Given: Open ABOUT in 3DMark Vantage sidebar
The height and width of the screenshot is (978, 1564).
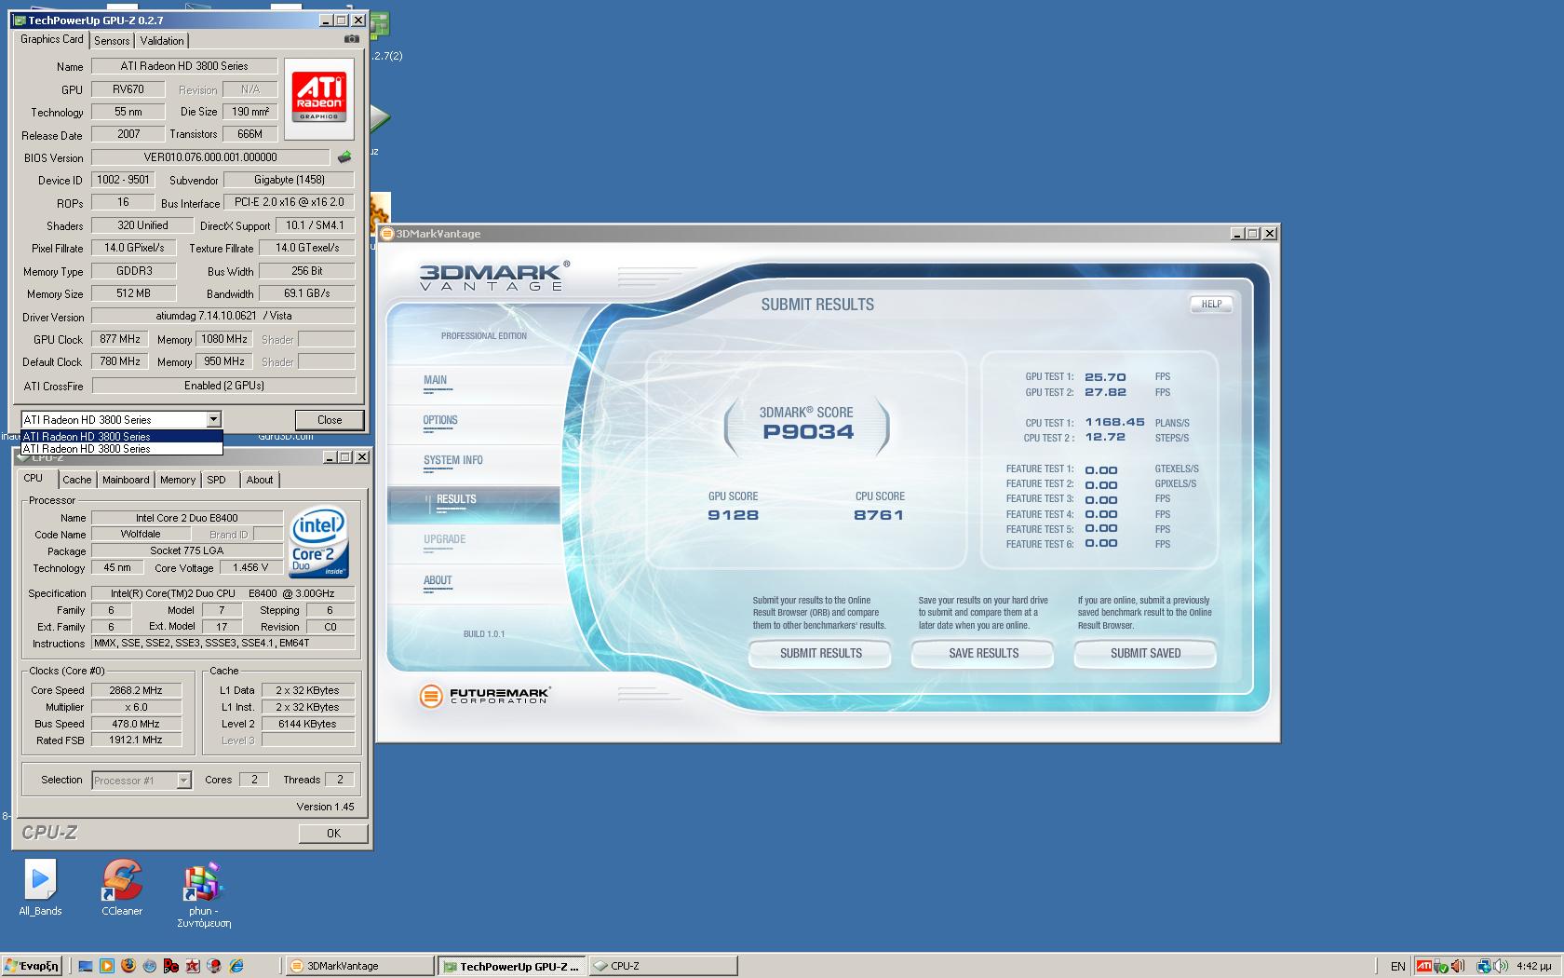Looking at the screenshot, I should [438, 580].
